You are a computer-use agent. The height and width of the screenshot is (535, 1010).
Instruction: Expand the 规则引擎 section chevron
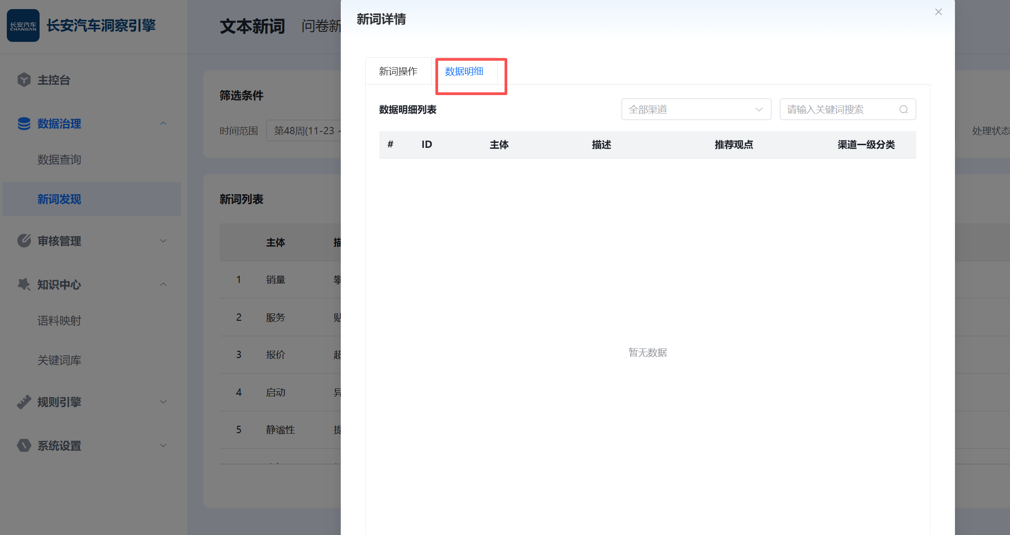pos(163,402)
